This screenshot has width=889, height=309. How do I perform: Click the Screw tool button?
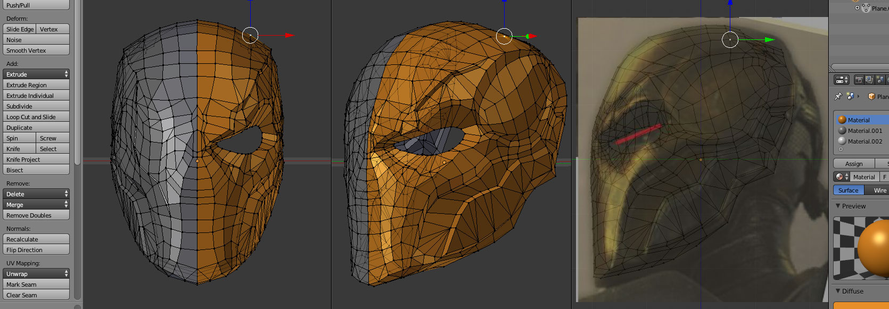point(53,138)
